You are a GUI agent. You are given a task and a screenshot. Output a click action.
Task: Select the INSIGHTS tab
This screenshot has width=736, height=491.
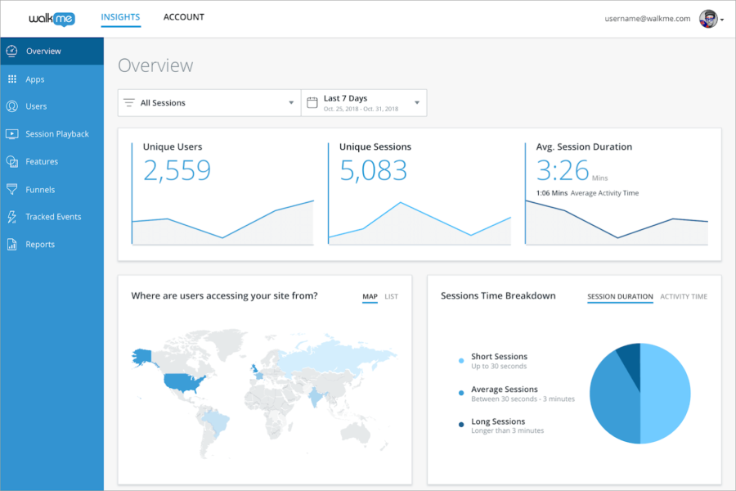[x=120, y=17]
